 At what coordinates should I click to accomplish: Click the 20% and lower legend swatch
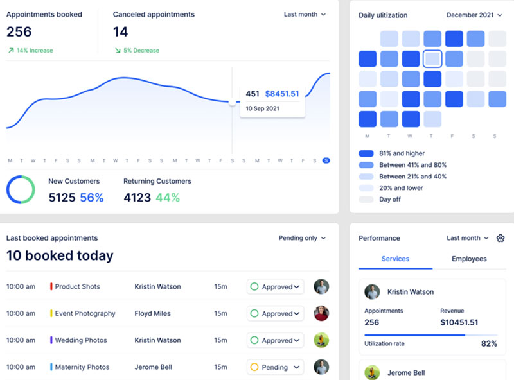pos(366,188)
